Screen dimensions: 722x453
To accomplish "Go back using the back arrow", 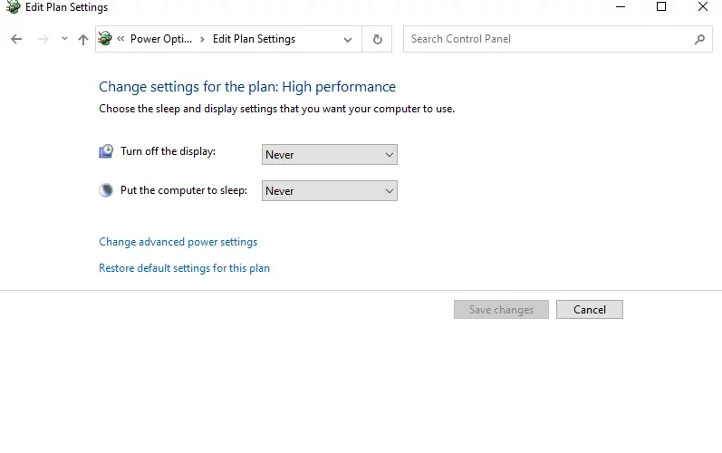I will click(x=16, y=39).
